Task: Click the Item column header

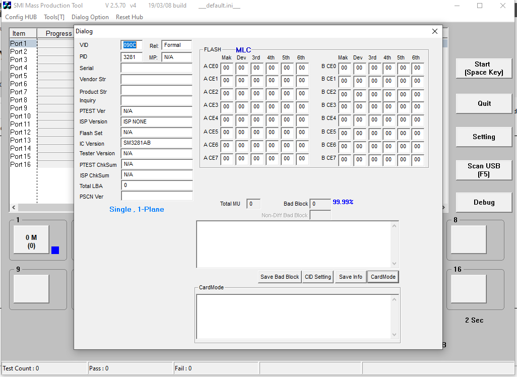Action: pos(23,33)
